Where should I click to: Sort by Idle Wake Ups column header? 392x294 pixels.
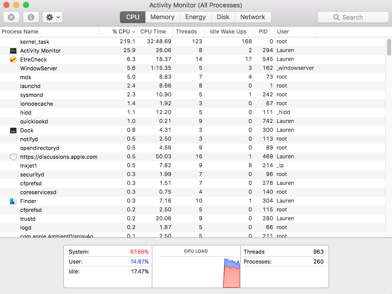229,31
